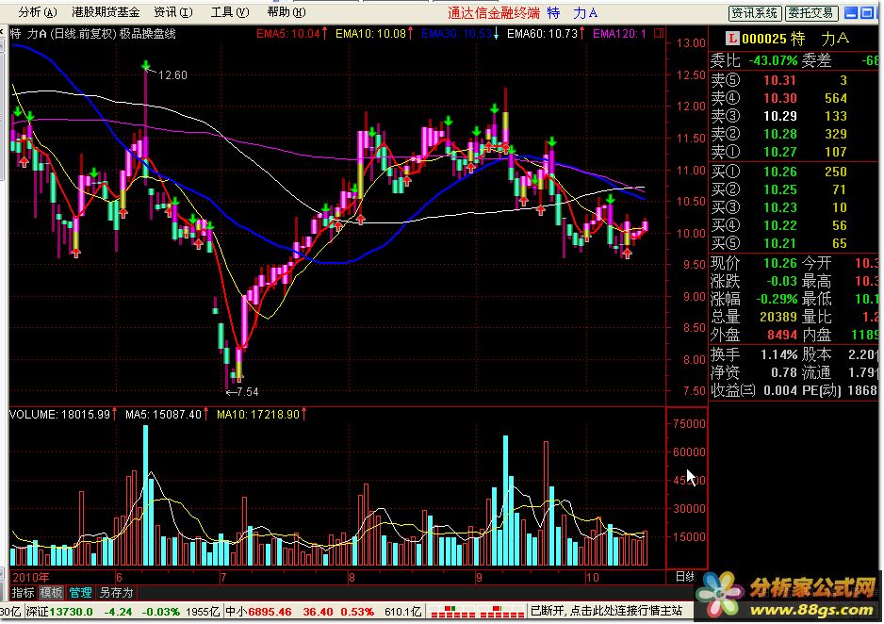Screen dimensions: 884x624
Task: Click the 日线 period label
Action: 684,577
